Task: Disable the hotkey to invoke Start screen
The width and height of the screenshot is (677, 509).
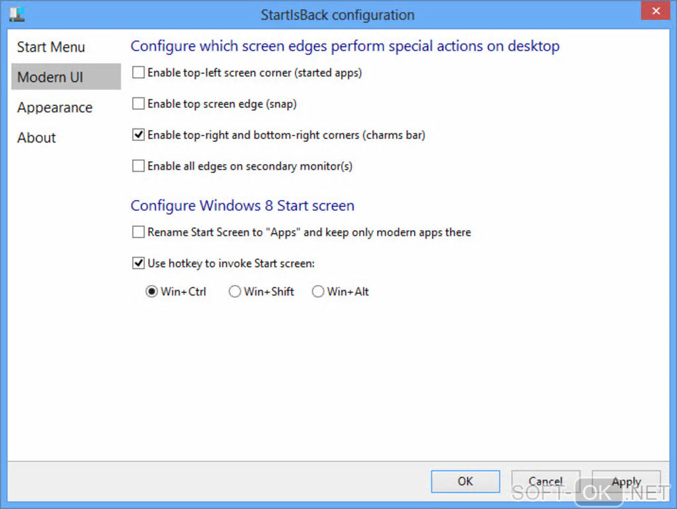Action: (138, 263)
